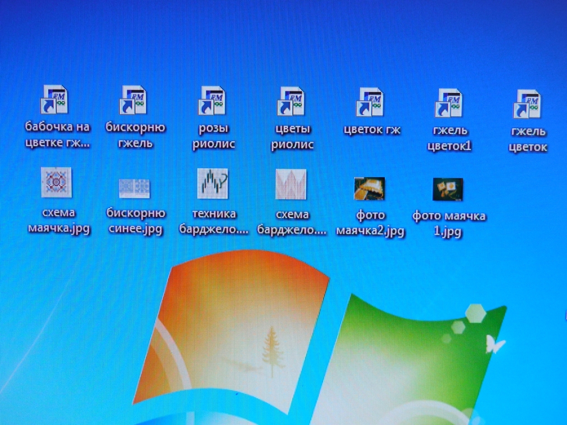Select the 'техника барджело' file icon
The width and height of the screenshot is (567, 425).
[x=213, y=184]
